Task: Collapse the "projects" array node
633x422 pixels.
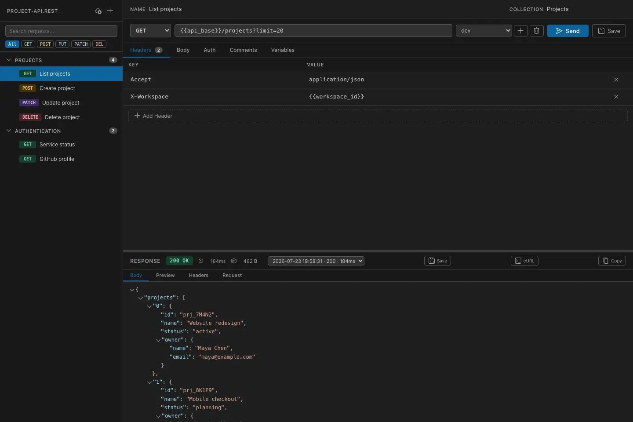Action: pos(141,298)
